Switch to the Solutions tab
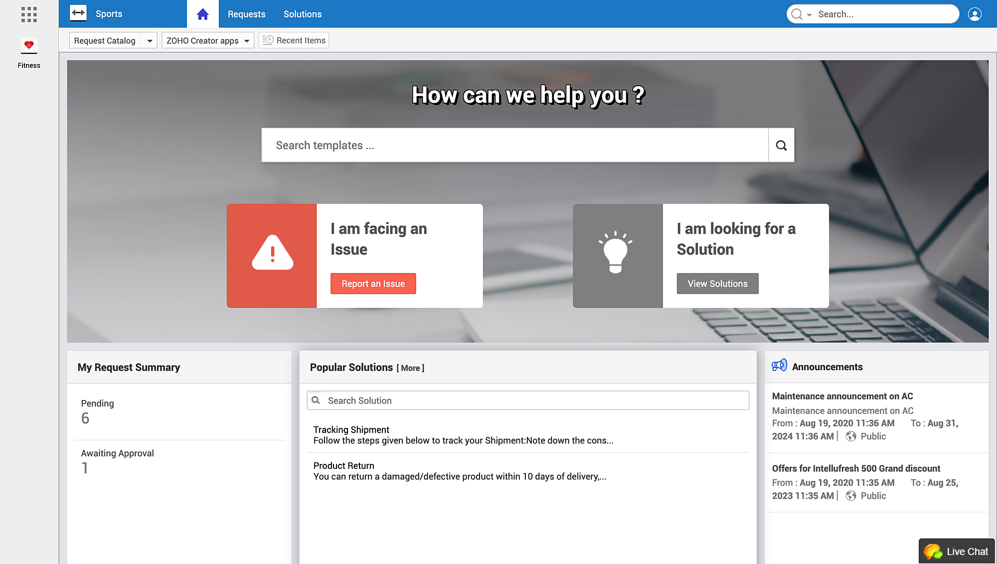Image resolution: width=997 pixels, height=564 pixels. point(302,14)
